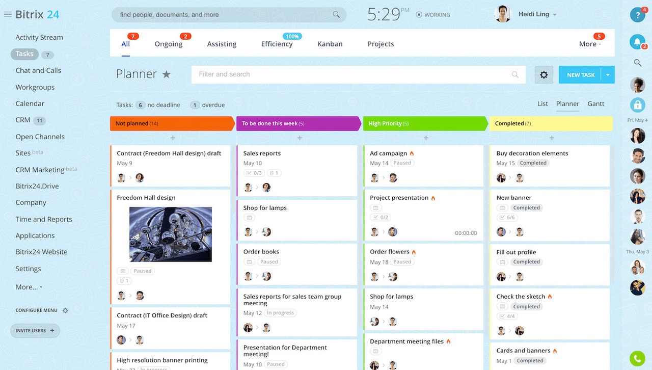The height and width of the screenshot is (370, 652).
Task: Click the attachment count icon on Sales reports
Action: click(275, 173)
